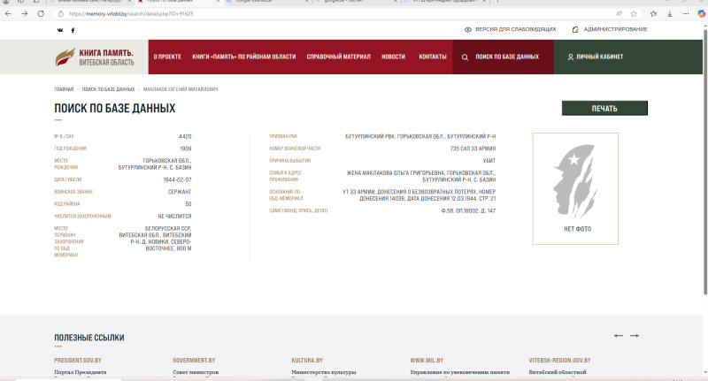Screen dimensions: 708x381
Task: Open the Copilot icon in the browser toolbar
Action: [x=701, y=14]
